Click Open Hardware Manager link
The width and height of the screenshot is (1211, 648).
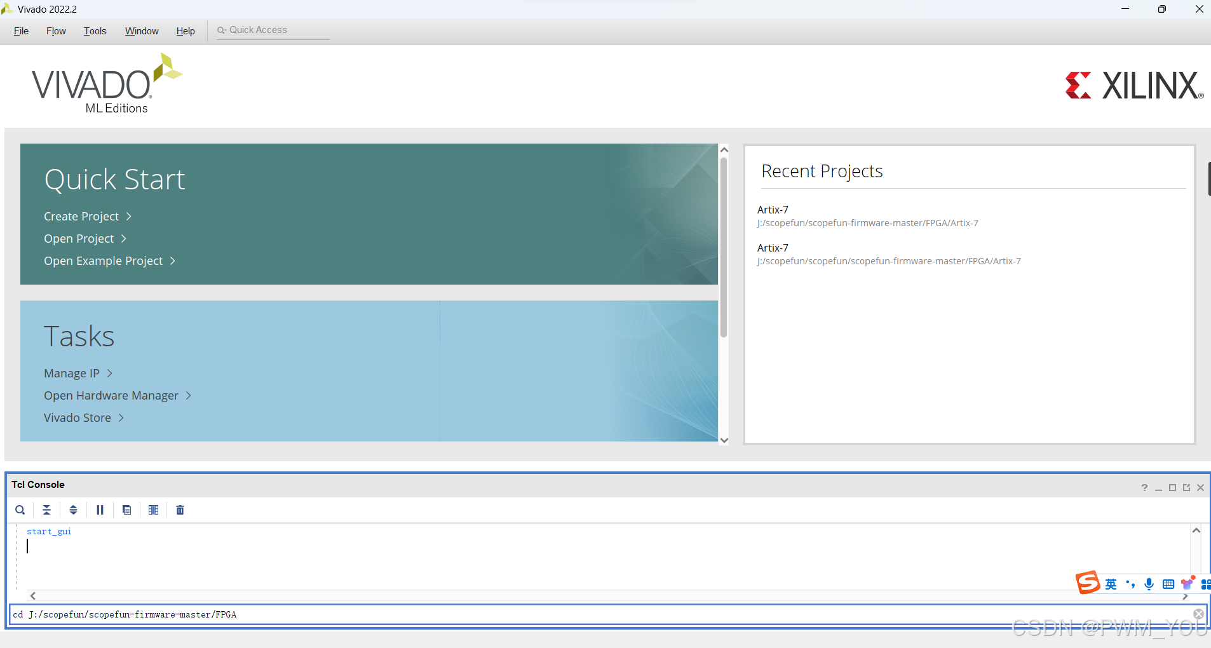118,396
